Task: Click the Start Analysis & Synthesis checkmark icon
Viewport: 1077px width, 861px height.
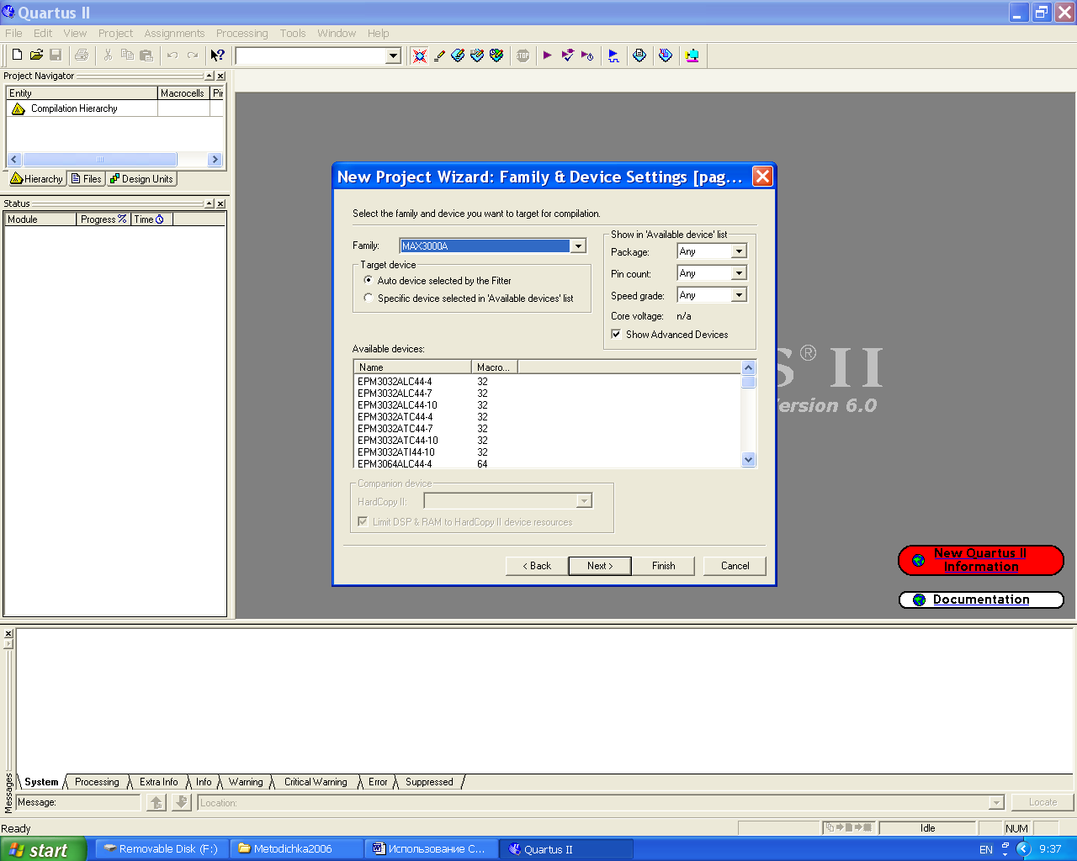Action: pyautogui.click(x=568, y=55)
